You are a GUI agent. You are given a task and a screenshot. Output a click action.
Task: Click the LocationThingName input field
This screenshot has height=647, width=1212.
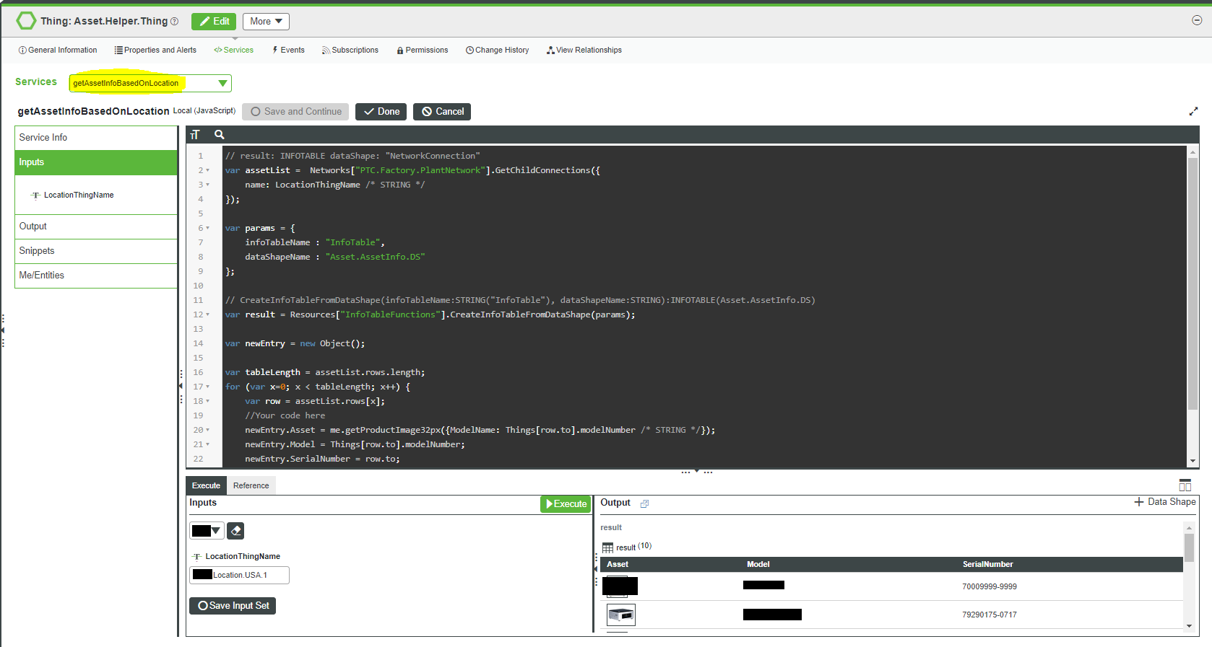click(x=240, y=575)
